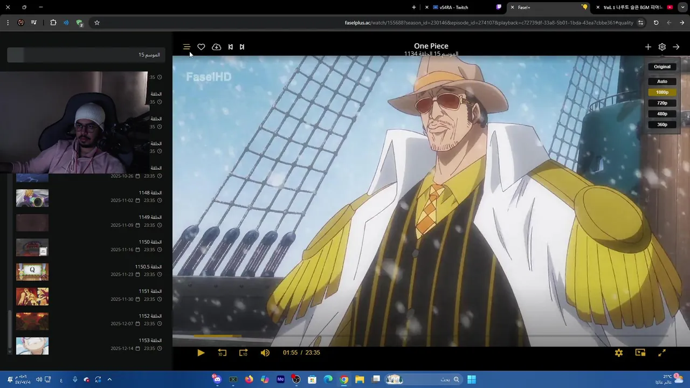
Task: Click the address bar URL
Action: click(488, 23)
